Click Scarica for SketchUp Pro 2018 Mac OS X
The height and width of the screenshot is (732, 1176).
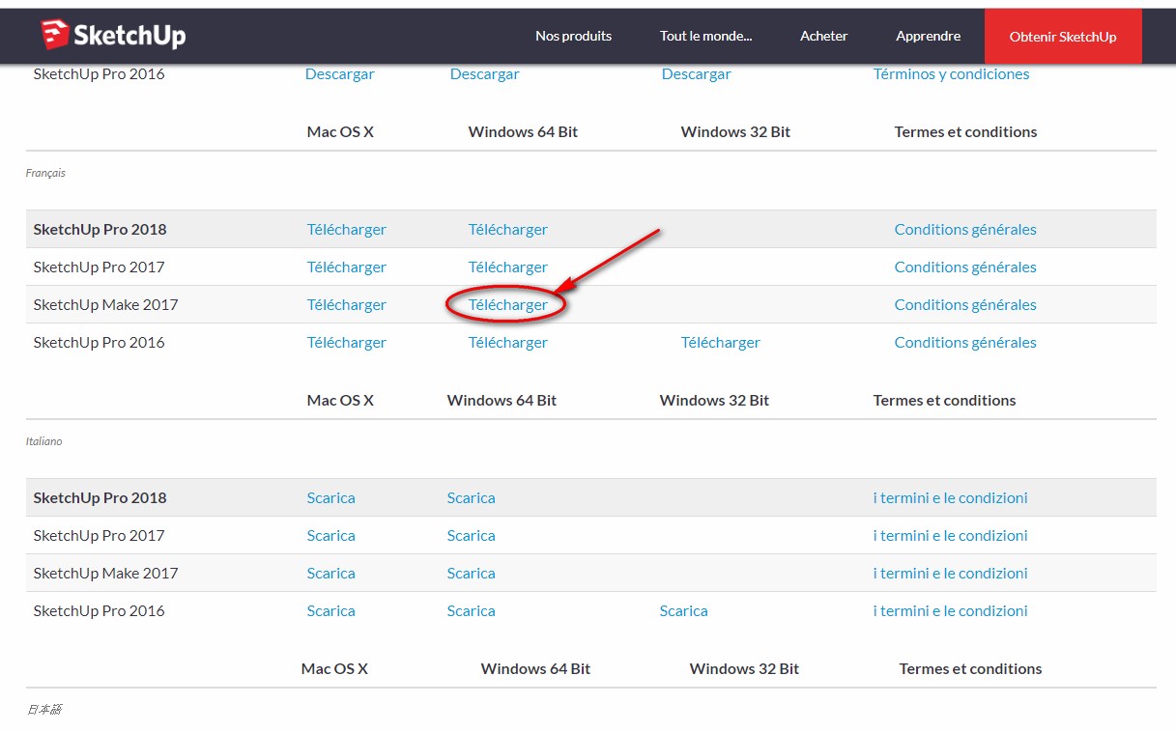click(x=331, y=498)
